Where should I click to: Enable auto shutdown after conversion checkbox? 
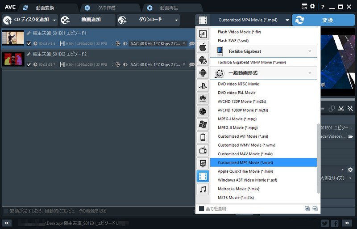(x=6, y=211)
